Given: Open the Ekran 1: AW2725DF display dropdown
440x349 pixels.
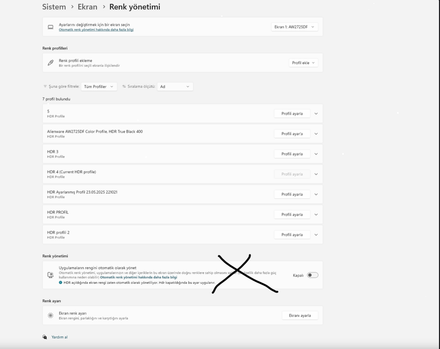Looking at the screenshot, I should (x=295, y=27).
